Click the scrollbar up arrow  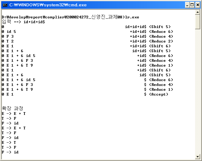[x=197, y=12]
